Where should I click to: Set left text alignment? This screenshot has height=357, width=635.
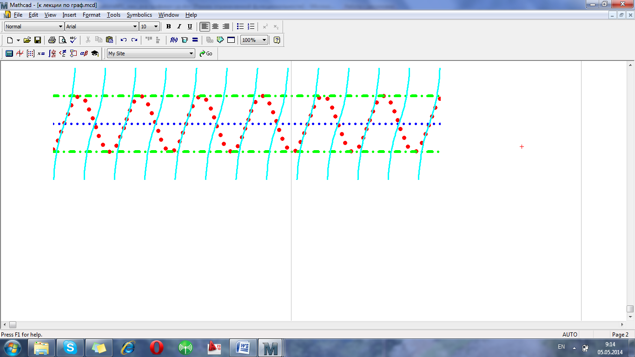coord(205,26)
